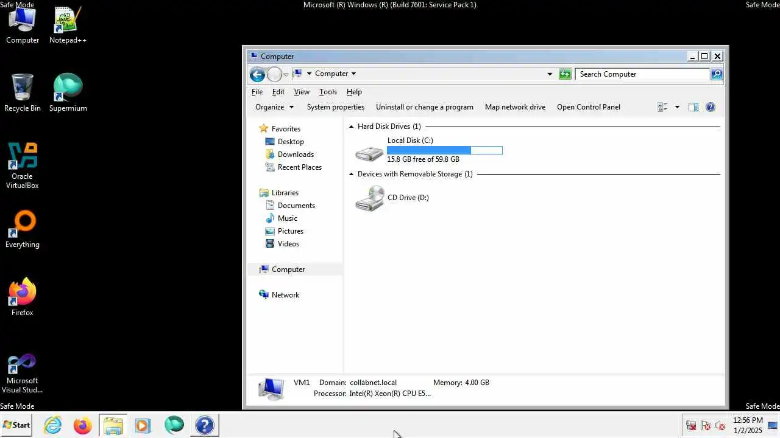
Task: Open the File menu
Action: 257,92
